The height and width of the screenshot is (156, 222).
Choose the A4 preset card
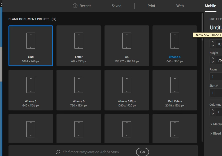click(127, 46)
